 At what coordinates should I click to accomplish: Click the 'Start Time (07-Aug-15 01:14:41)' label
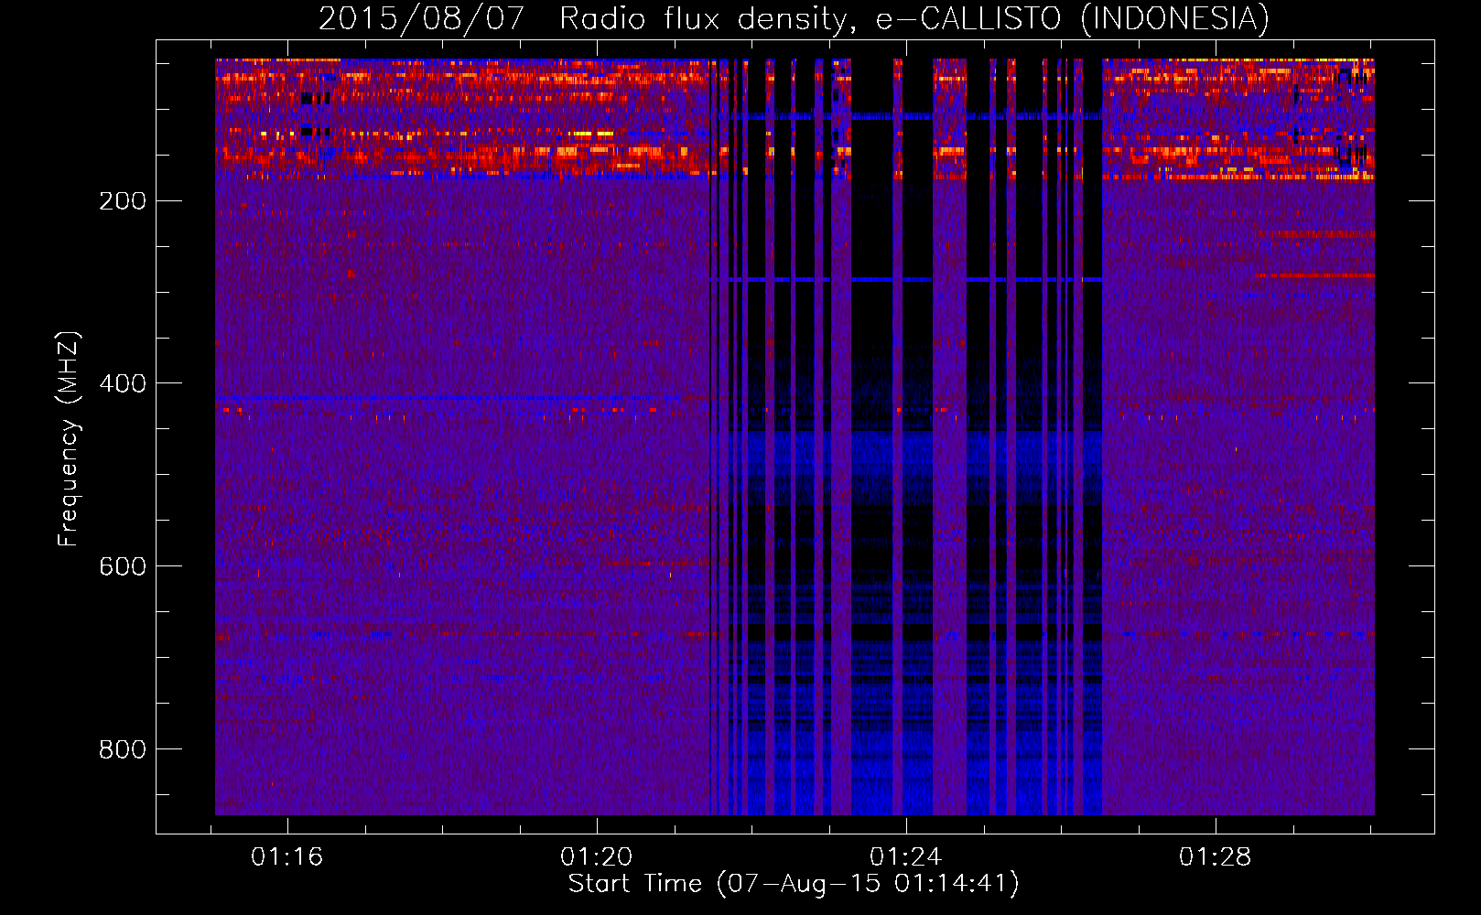coord(794,884)
